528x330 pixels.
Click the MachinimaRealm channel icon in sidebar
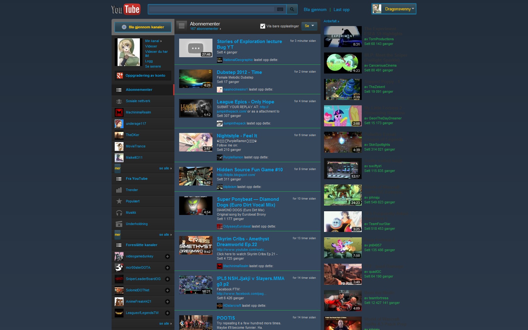(x=119, y=112)
